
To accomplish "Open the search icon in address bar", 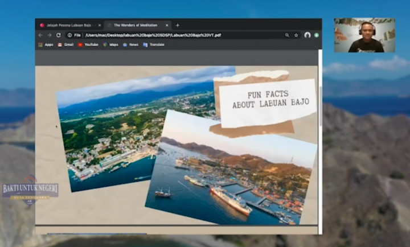I will pyautogui.click(x=287, y=35).
